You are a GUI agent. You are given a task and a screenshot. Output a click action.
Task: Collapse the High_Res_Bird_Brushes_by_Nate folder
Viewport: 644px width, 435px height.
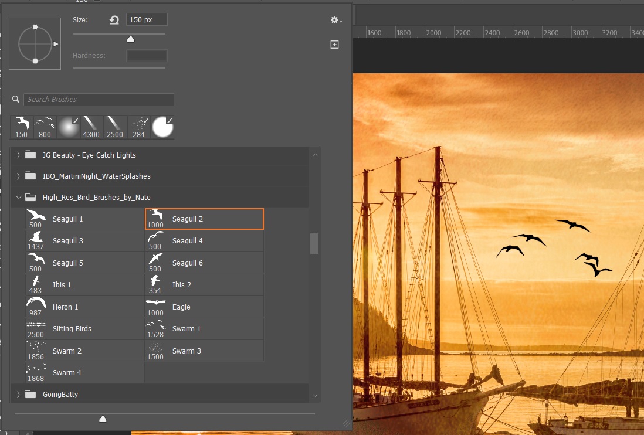coord(18,198)
